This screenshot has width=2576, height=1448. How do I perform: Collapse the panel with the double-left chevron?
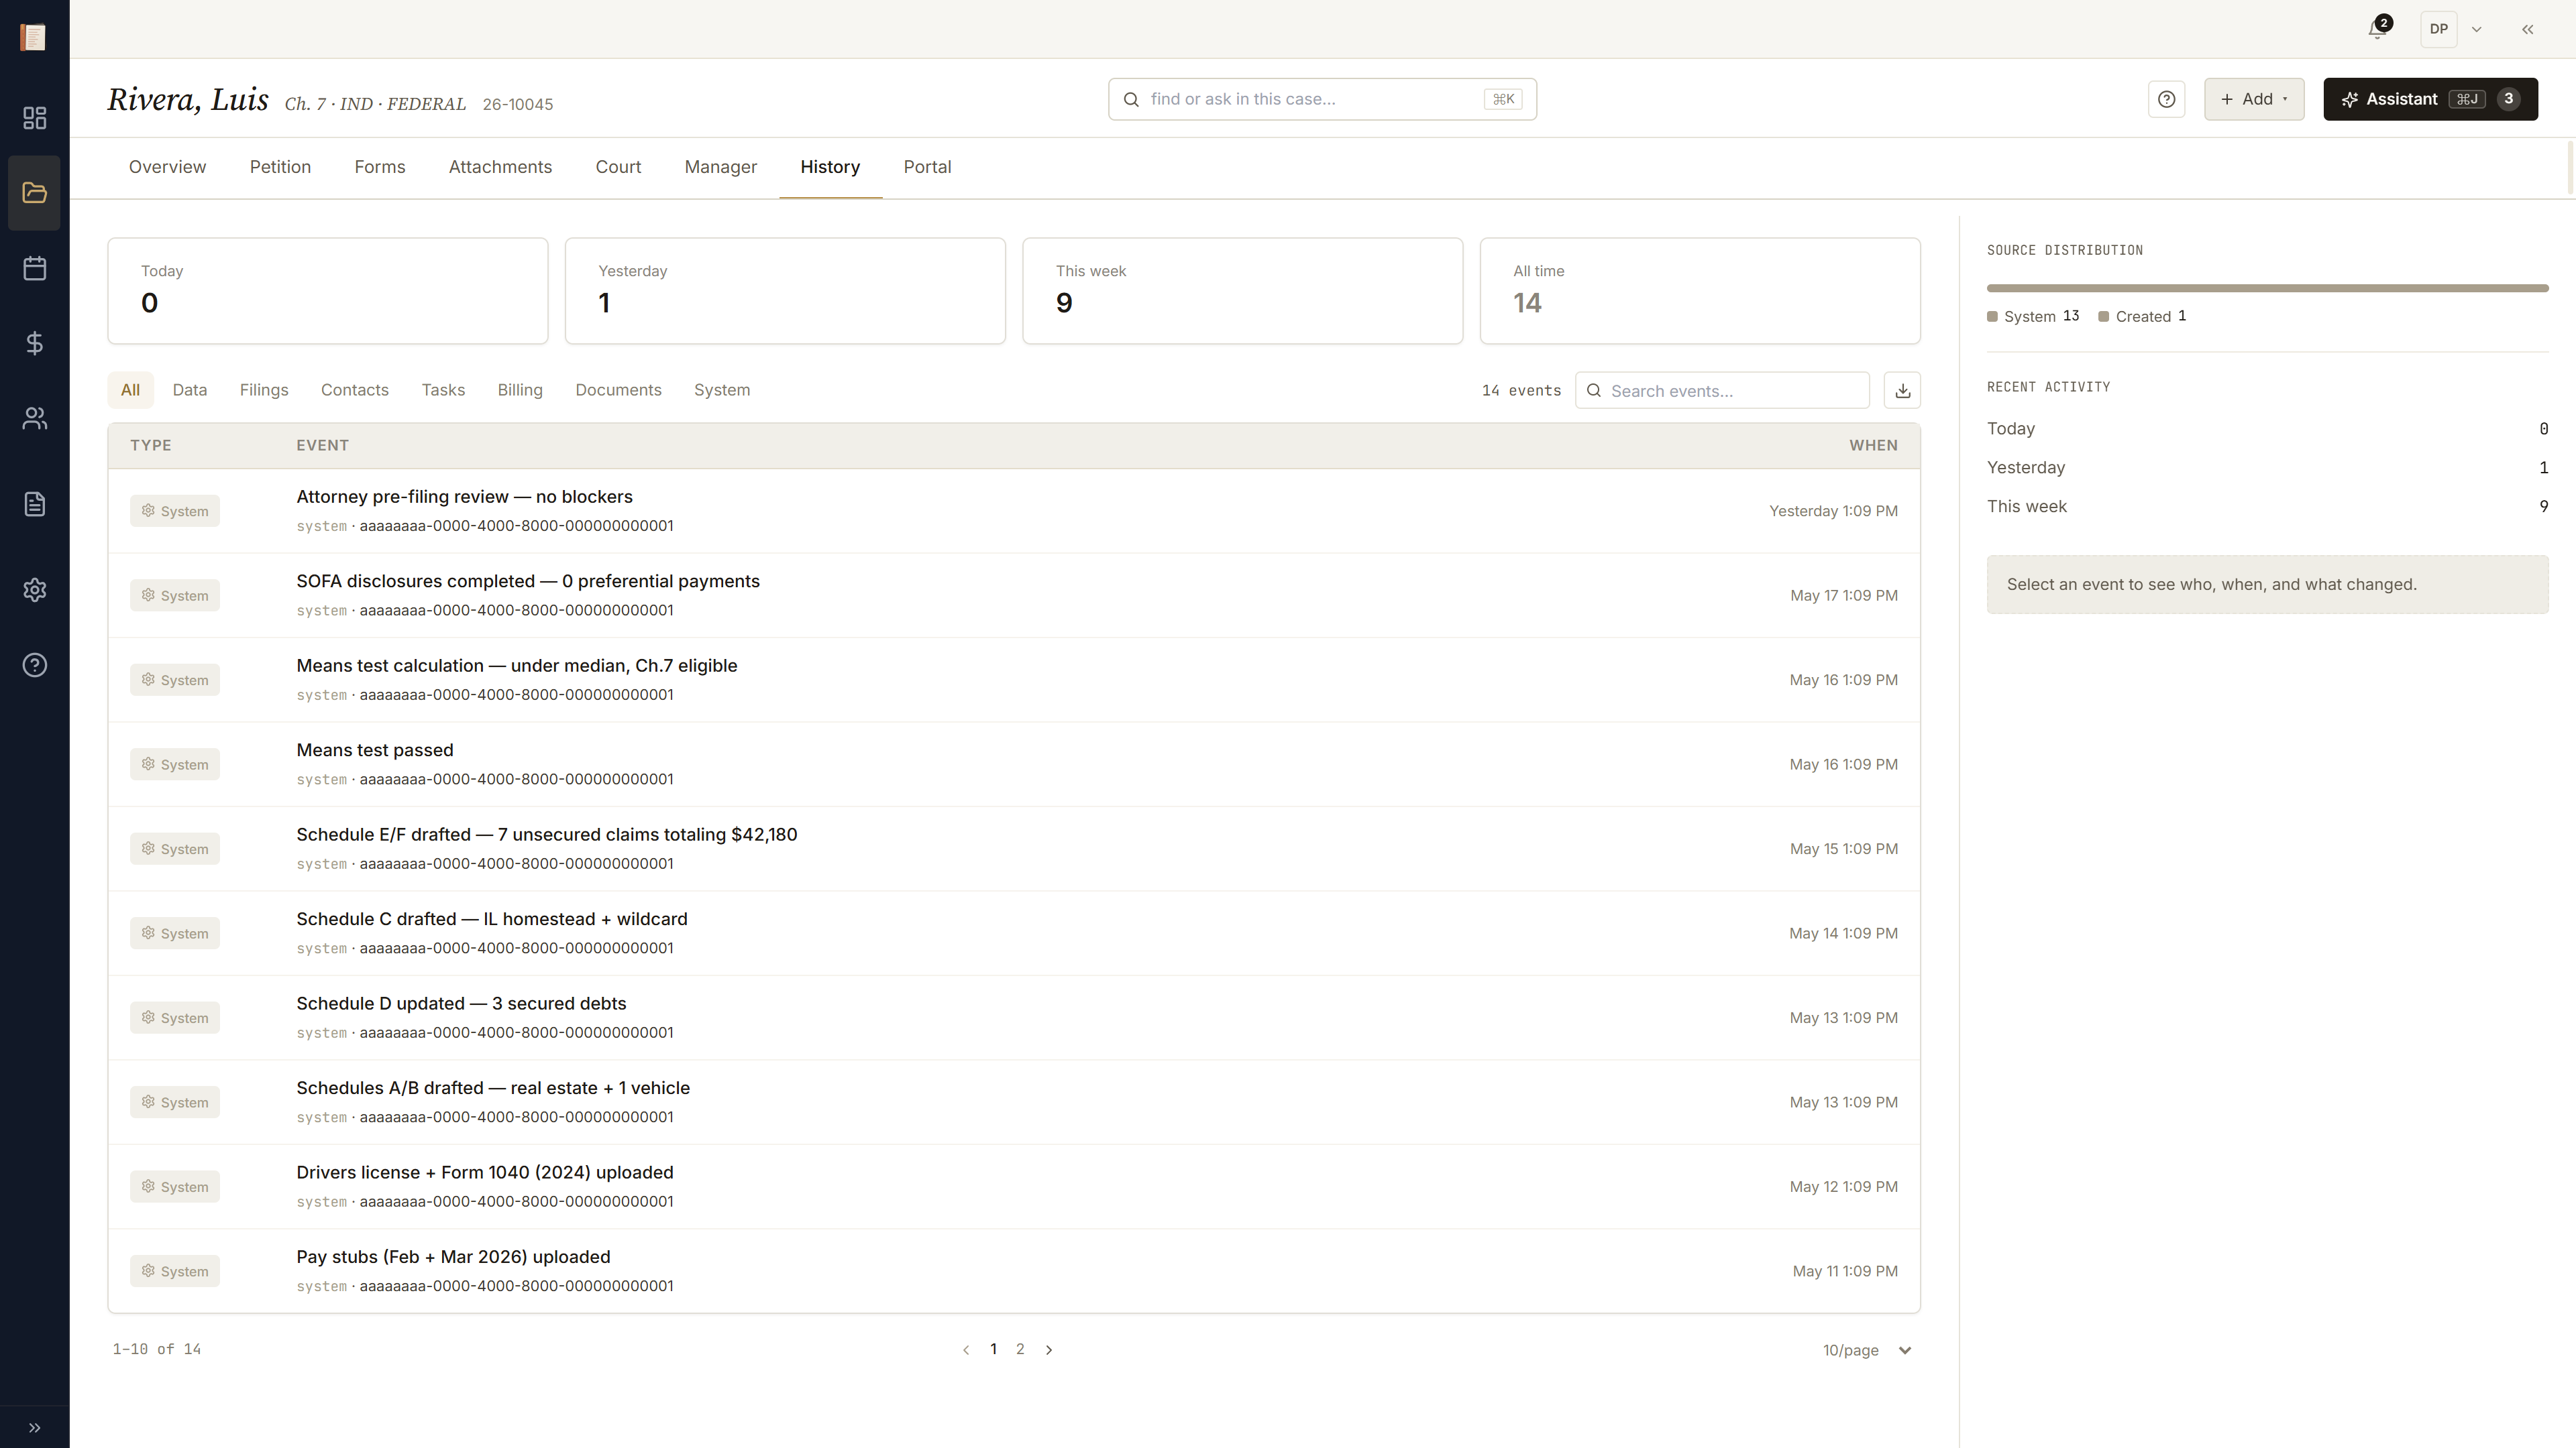(x=2527, y=29)
